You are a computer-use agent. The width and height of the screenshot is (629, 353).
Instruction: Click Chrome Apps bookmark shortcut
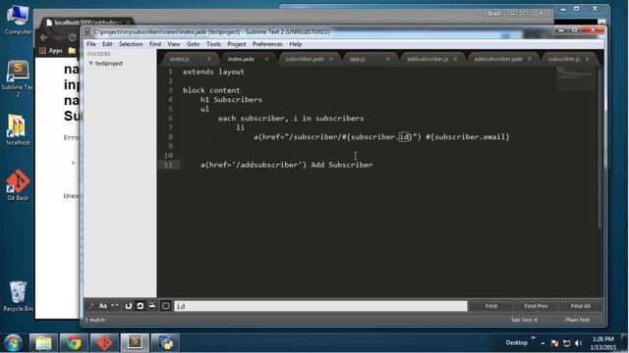(51, 51)
